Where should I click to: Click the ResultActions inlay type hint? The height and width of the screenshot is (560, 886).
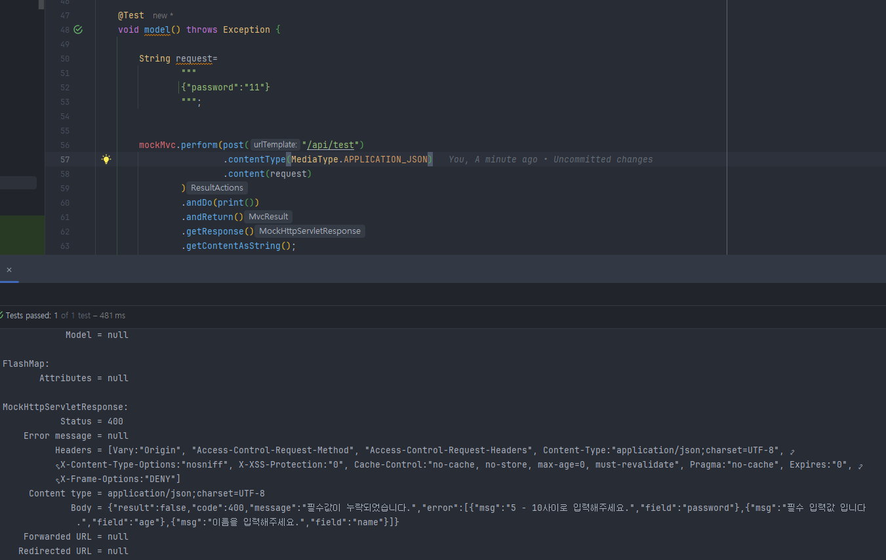coord(216,188)
